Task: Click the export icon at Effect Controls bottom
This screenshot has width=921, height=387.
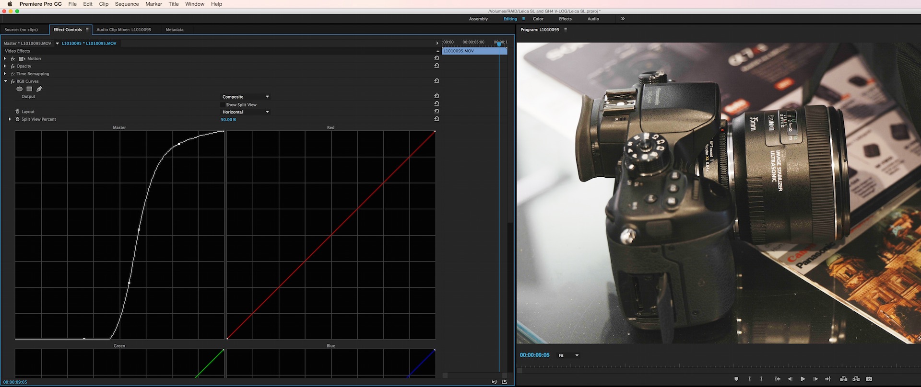Action: tap(504, 382)
